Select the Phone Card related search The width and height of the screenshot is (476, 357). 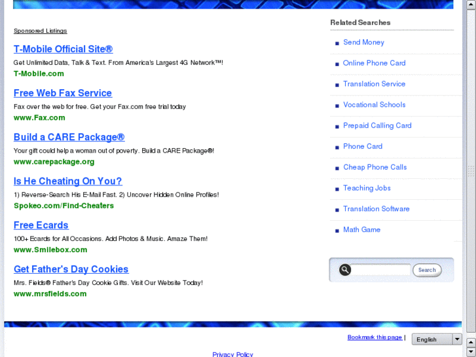(363, 146)
